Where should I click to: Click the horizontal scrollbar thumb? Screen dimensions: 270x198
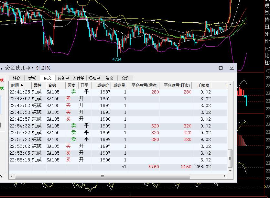click(103, 176)
